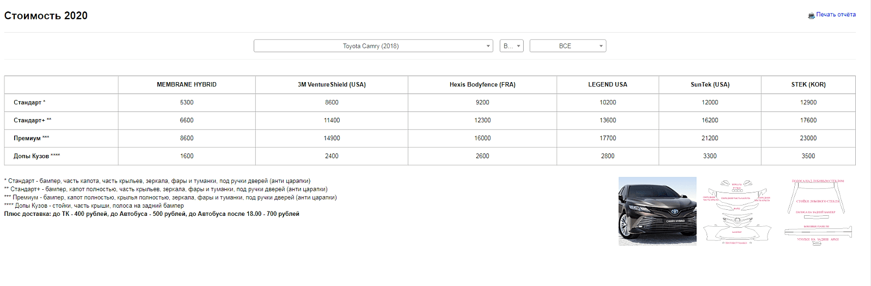
Task: Click the 3500 price cell
Action: pos(808,157)
